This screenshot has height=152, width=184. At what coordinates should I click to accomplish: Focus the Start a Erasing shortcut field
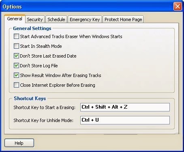[125, 107]
